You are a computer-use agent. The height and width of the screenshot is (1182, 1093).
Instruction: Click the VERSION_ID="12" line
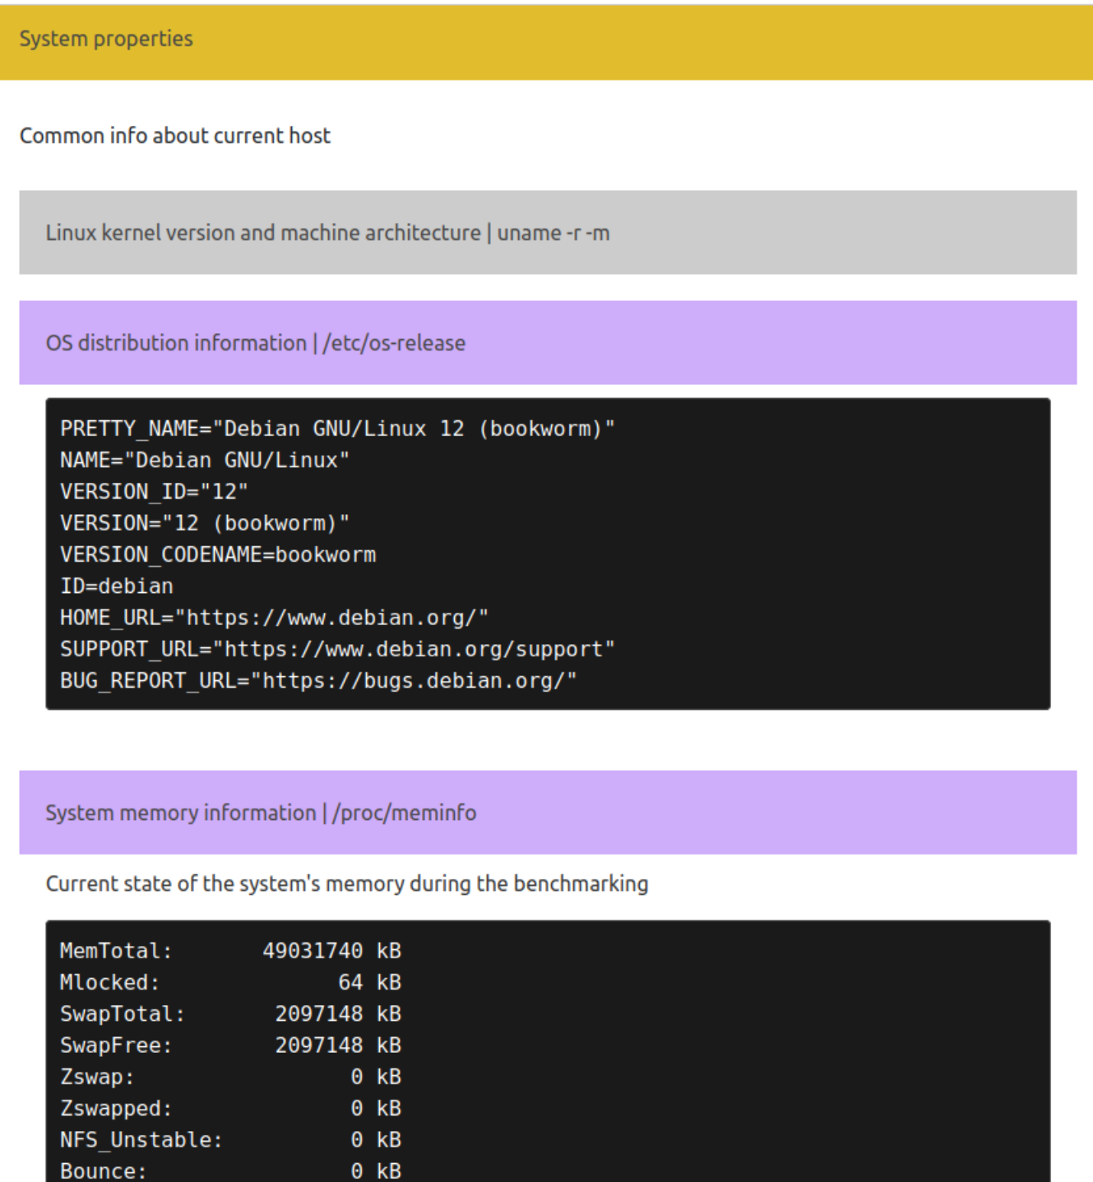(154, 492)
